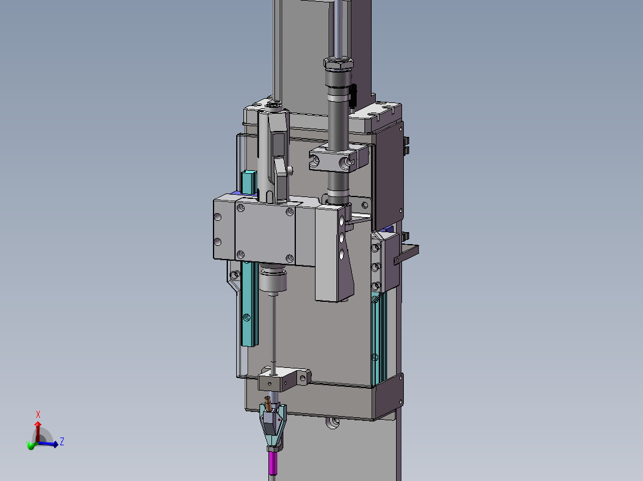Viewport: 643px width, 481px height.
Task: Select the right cyan linear guide rail
Action: [379, 339]
